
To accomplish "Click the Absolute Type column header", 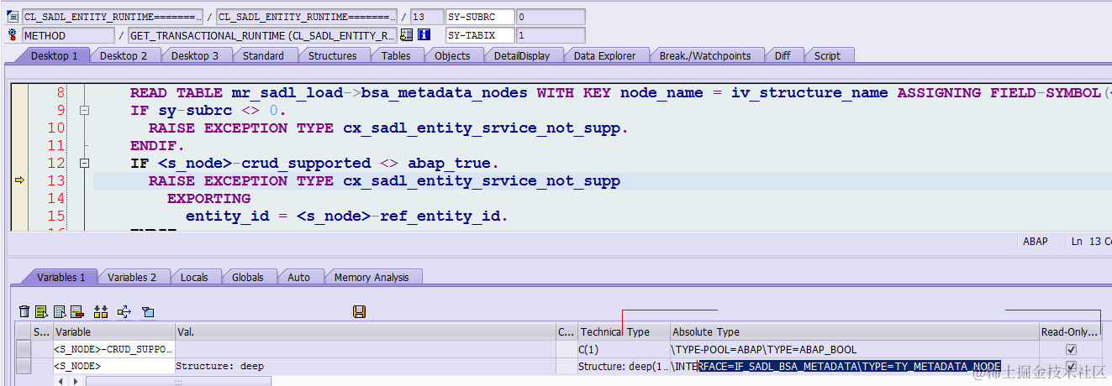I will point(855,332).
